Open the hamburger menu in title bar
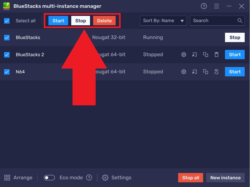This screenshot has width=250, height=187. [x=217, y=6]
